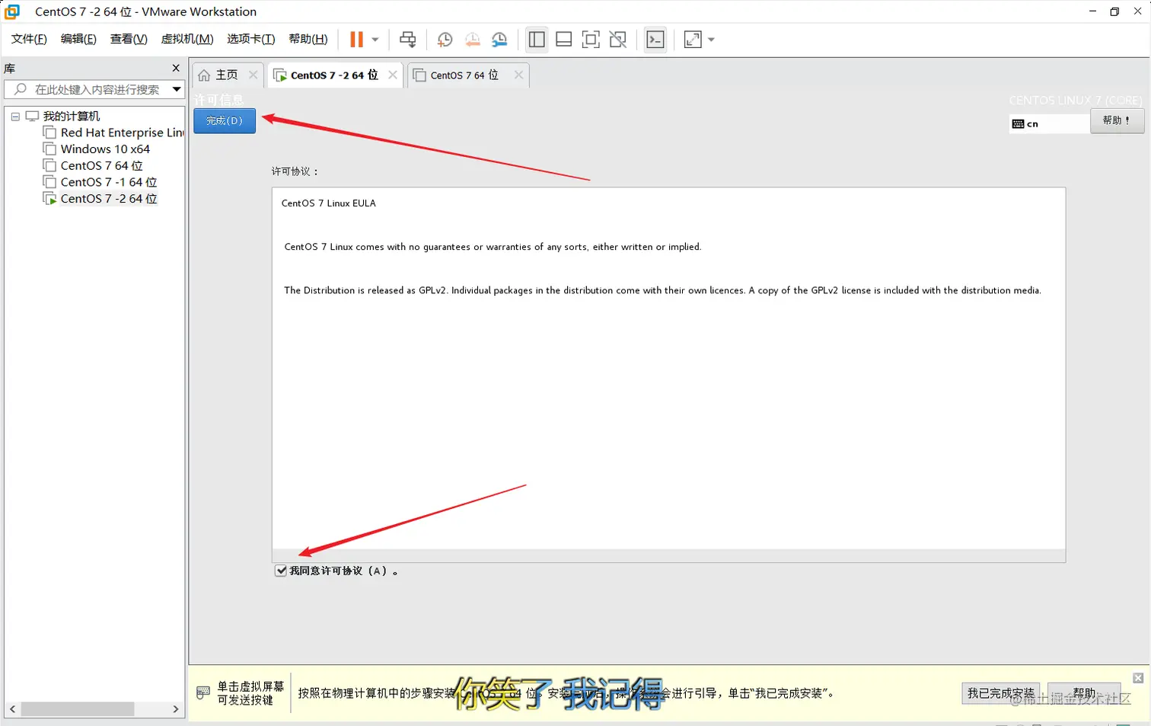Toggle the library sidebar view icon
The image size is (1151, 726).
pos(537,40)
